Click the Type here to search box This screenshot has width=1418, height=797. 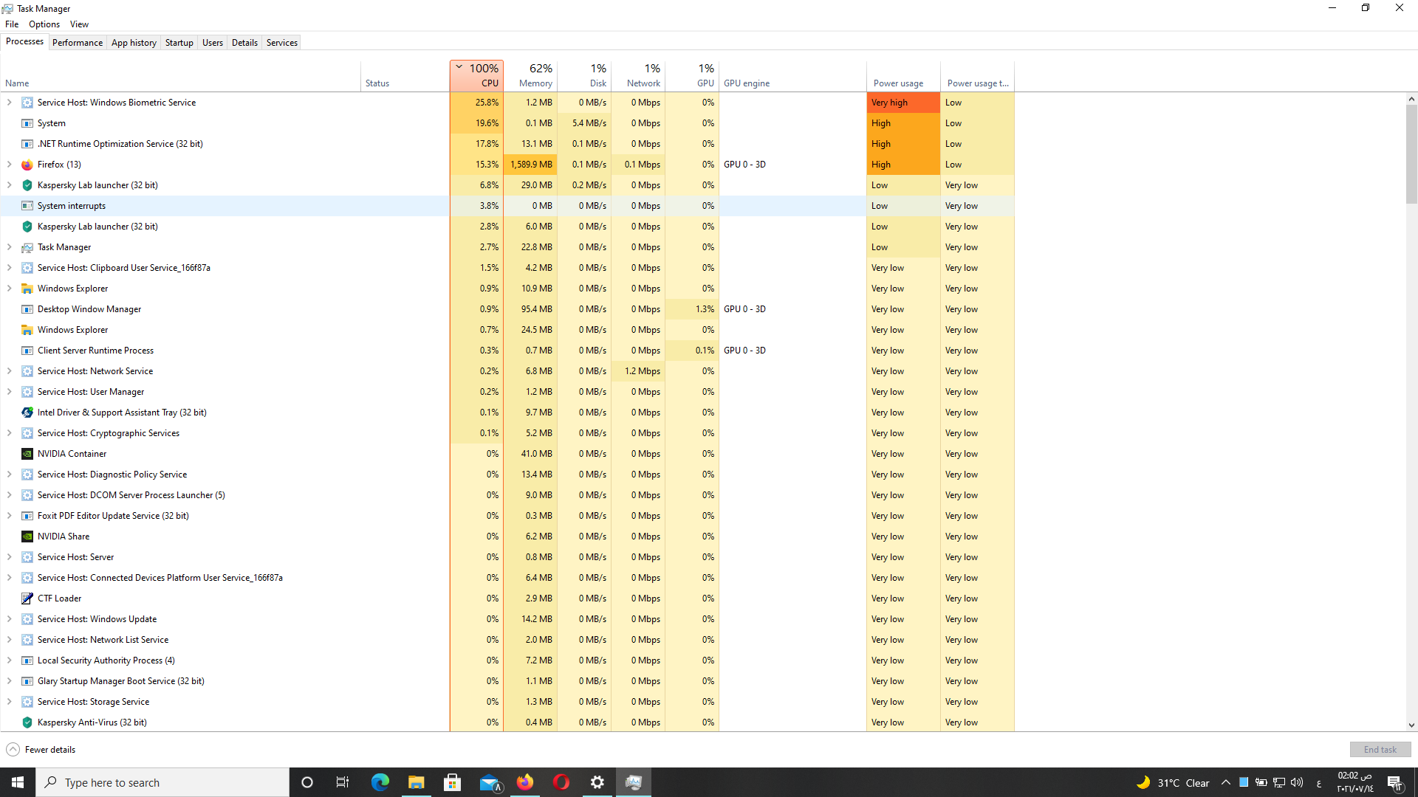click(x=162, y=782)
